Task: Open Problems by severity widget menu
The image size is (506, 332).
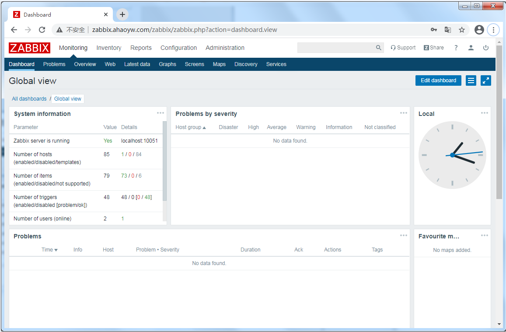Action: 403,113
